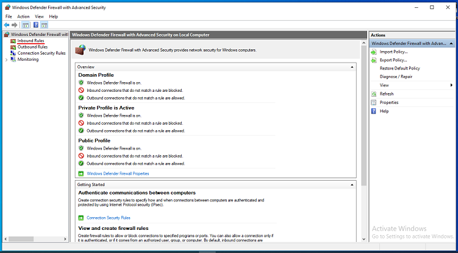Click the Properties icon in Actions pane
458x253 pixels.
(x=374, y=103)
